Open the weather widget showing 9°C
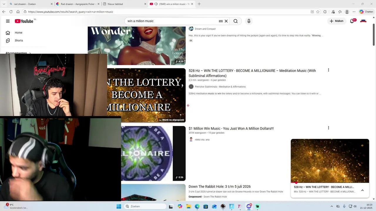This screenshot has width=376, height=211. 16,206
